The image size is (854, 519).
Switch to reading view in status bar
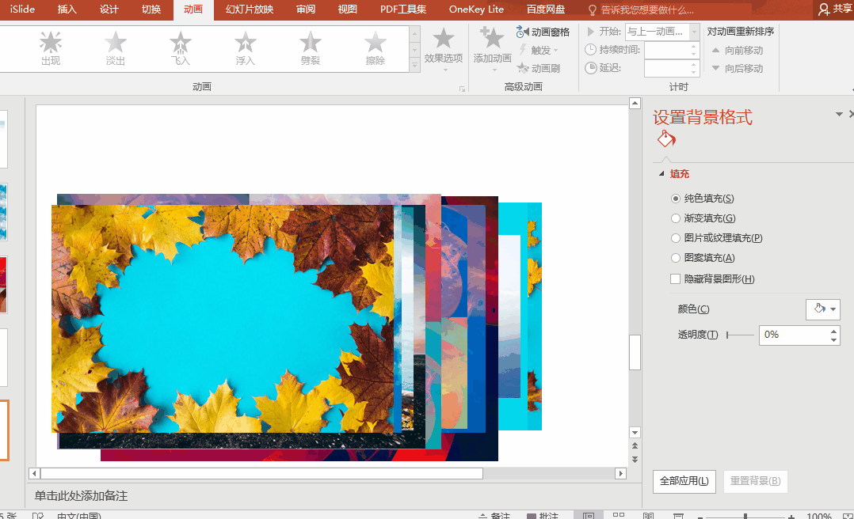[648, 515]
